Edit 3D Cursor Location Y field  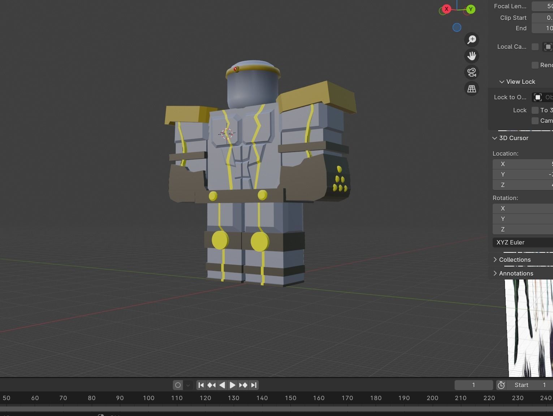click(x=523, y=174)
